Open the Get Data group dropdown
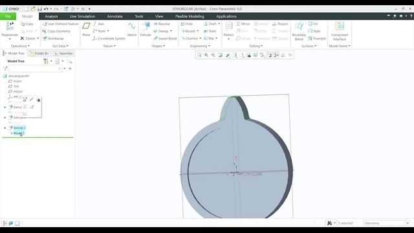Image resolution: width=414 pixels, height=233 pixels. [60, 46]
